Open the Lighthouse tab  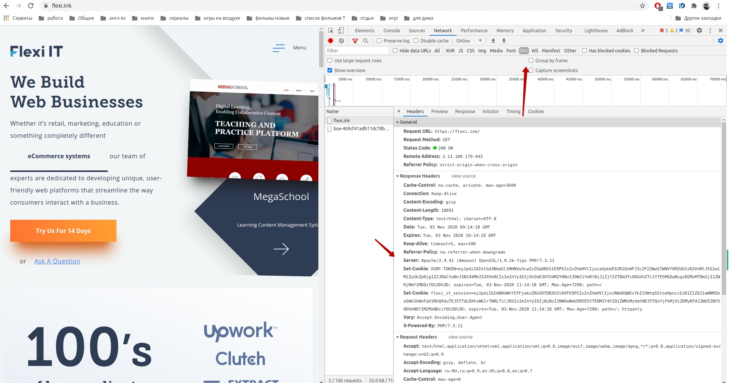coord(596,30)
